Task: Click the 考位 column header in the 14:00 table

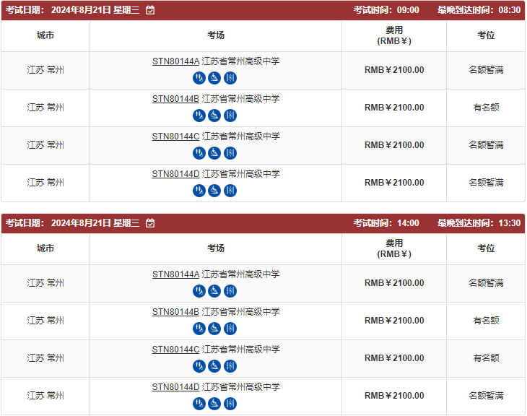Action: point(486,248)
